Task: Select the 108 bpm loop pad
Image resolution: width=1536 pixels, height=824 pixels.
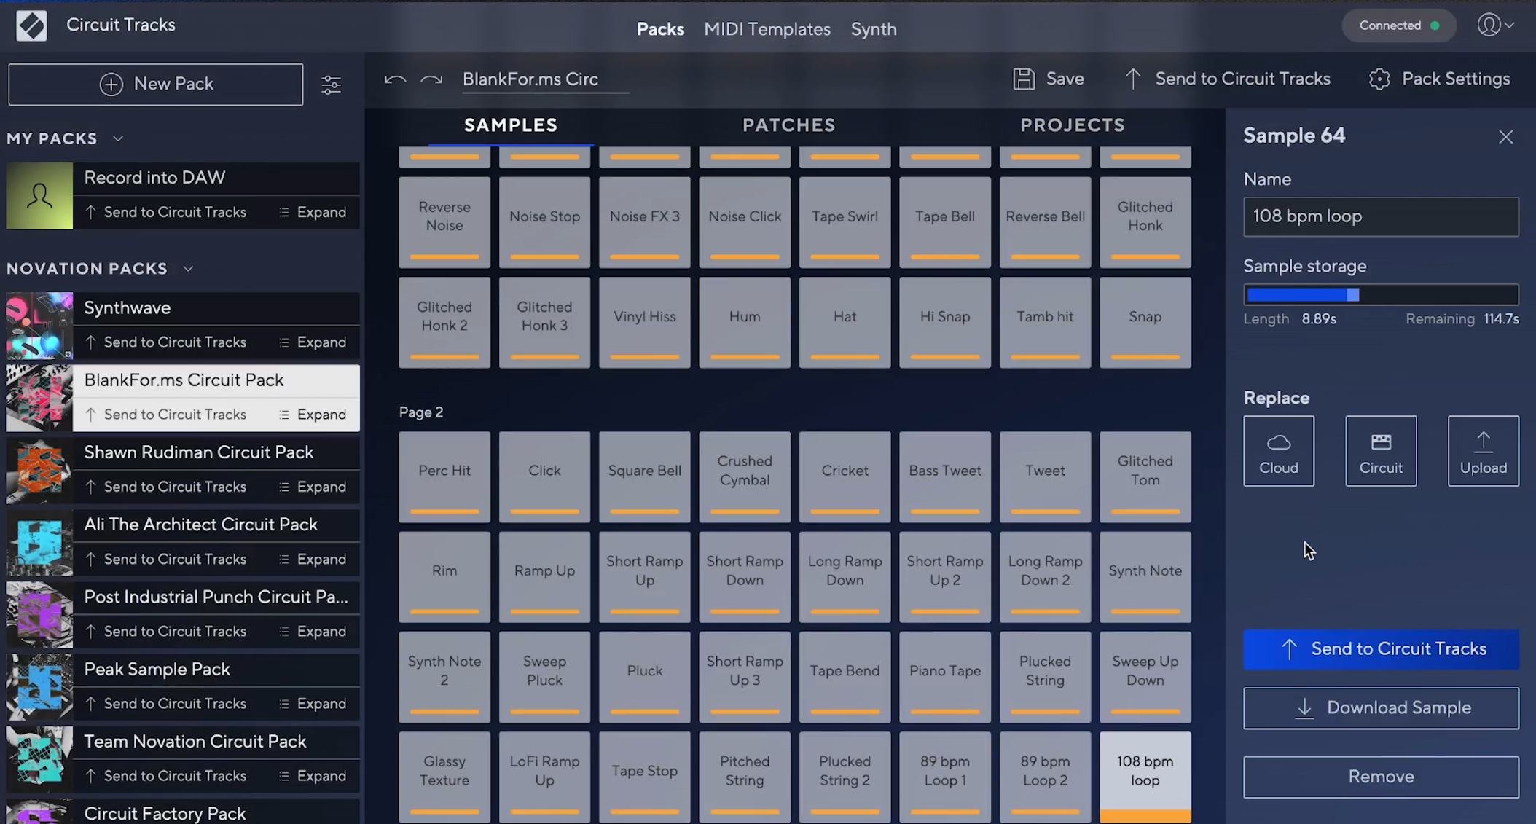Action: 1145,777
